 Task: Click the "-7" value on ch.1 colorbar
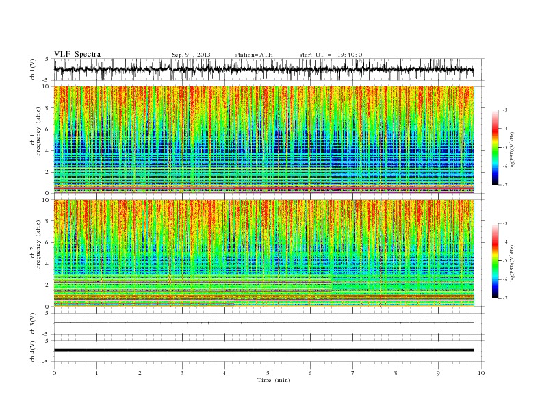tap(505, 185)
